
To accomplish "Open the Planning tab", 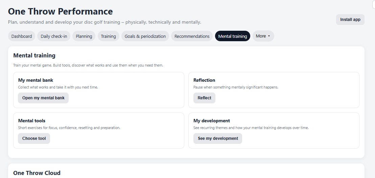I will click(x=84, y=36).
